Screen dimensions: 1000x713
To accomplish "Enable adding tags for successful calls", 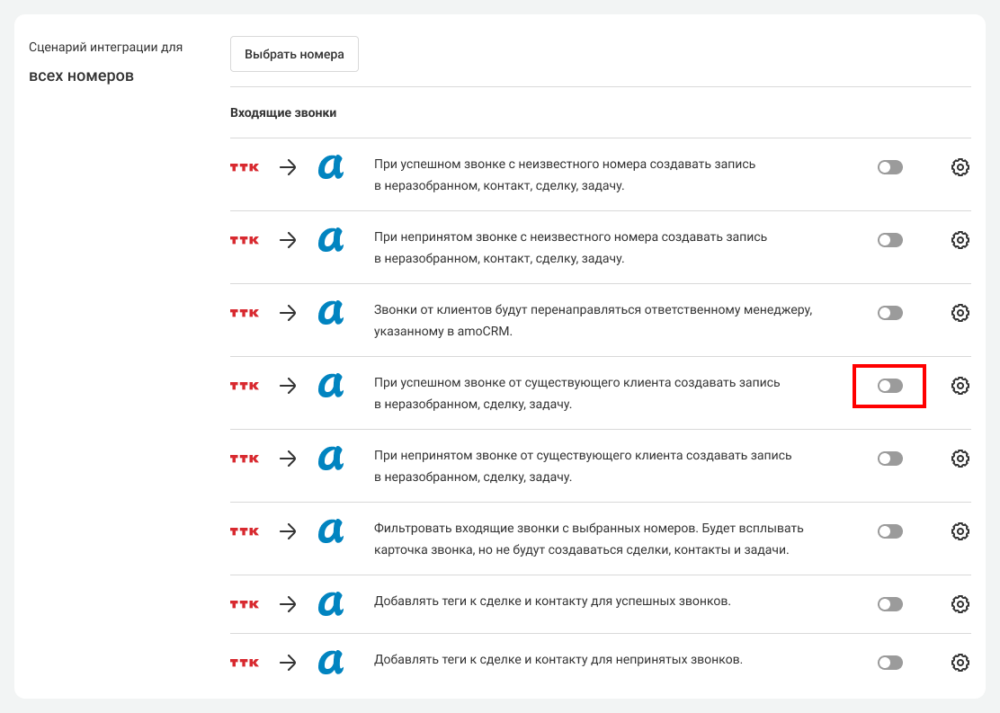I will (x=889, y=604).
